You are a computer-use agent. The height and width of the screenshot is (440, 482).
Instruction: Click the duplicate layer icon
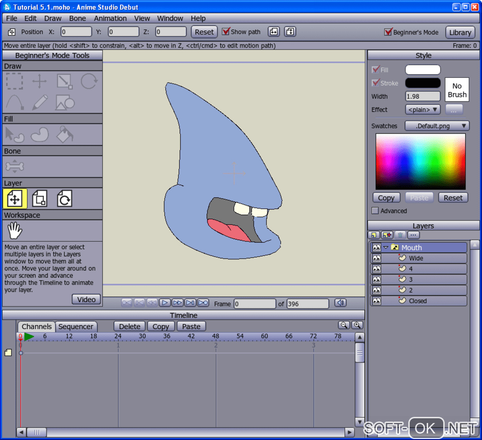click(387, 235)
